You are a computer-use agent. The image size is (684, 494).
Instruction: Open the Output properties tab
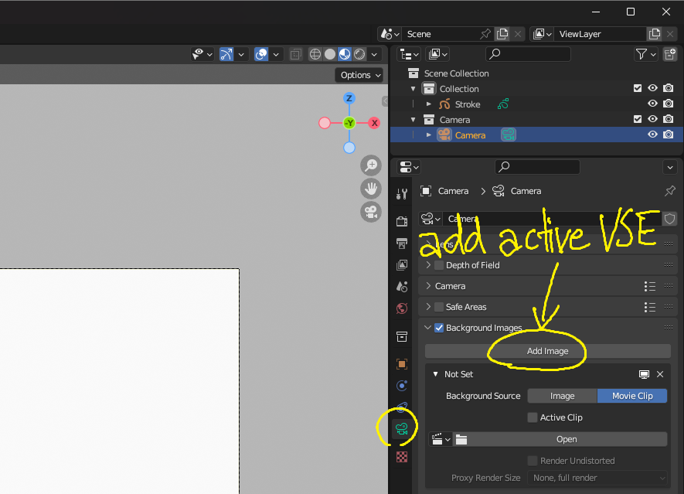pos(402,243)
